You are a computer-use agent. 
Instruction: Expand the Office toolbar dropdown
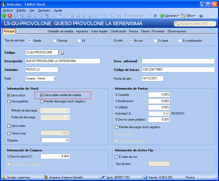(195, 16)
